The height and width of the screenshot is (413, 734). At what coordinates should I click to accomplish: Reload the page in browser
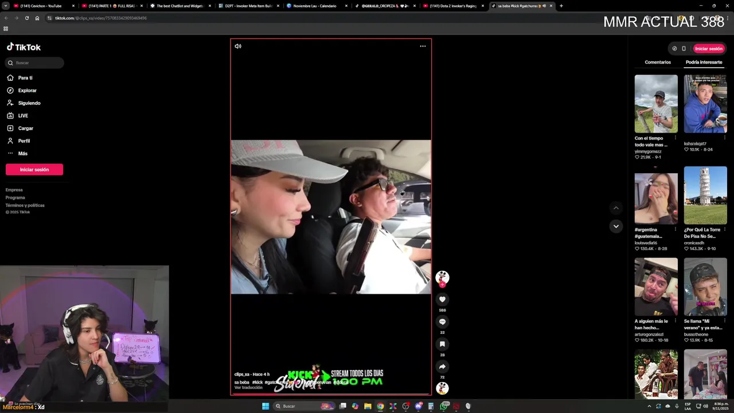(x=26, y=18)
